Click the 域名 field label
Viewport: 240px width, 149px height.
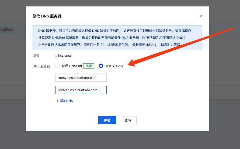[x=36, y=56]
